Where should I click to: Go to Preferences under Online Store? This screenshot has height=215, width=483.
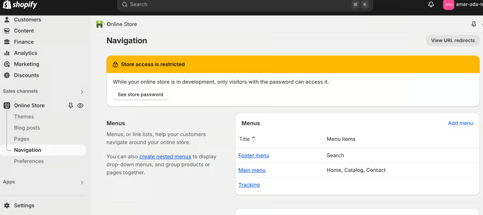pyautogui.click(x=29, y=161)
